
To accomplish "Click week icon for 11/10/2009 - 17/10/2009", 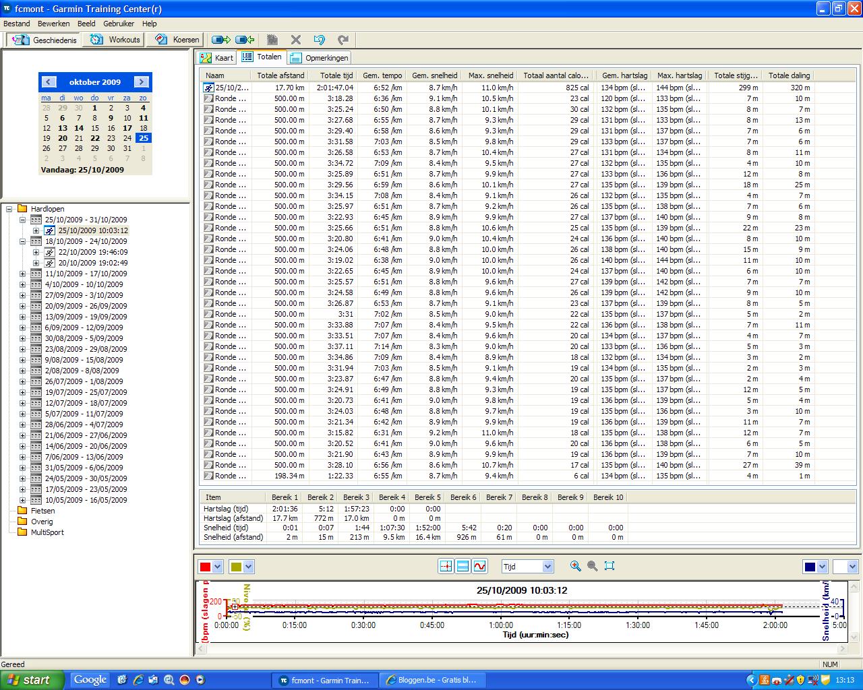I will 36,274.
